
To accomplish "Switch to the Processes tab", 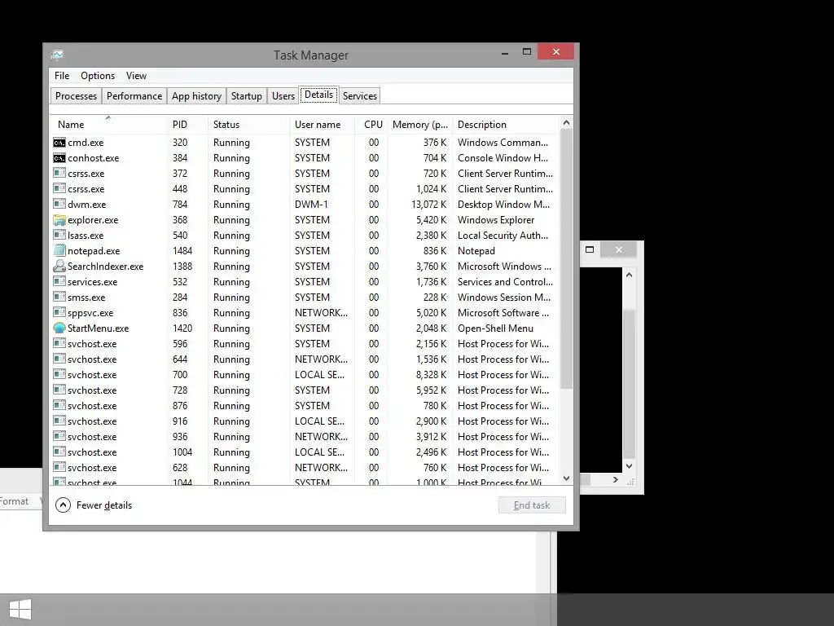I will tap(76, 96).
